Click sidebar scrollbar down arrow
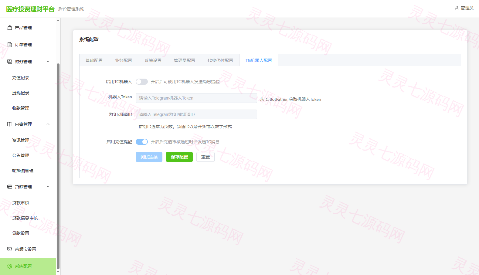Viewport: 479px width, 275px height. 58,272
